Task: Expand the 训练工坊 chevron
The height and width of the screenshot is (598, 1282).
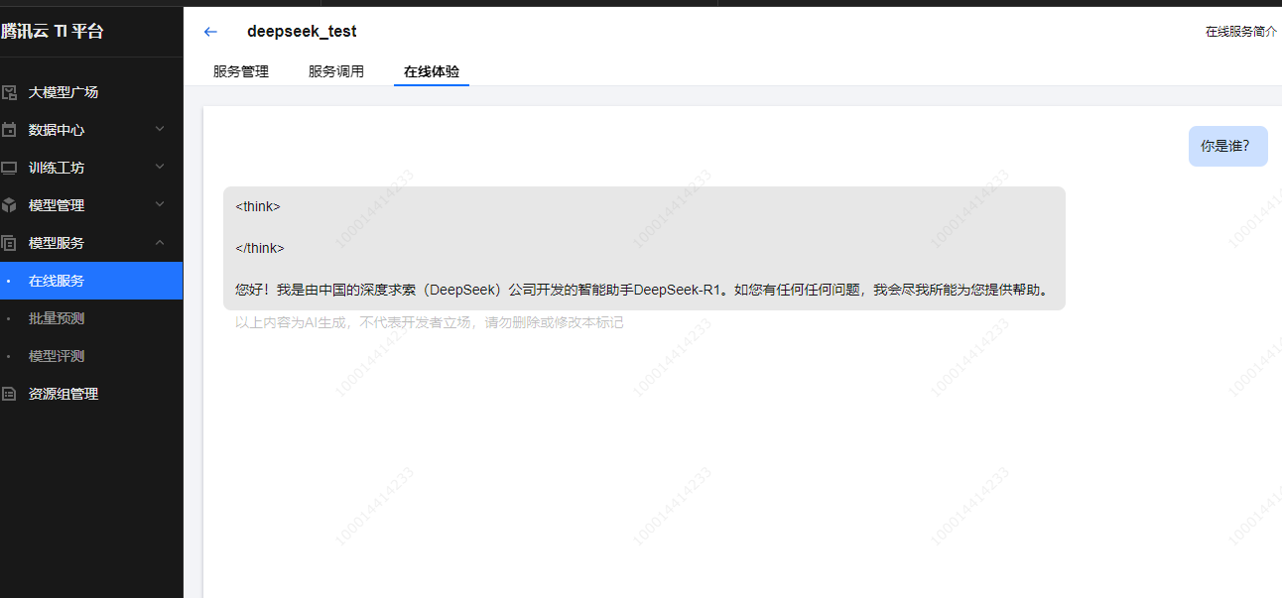Action: [160, 167]
